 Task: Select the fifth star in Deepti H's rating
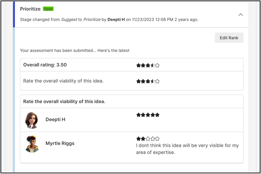coord(157,115)
